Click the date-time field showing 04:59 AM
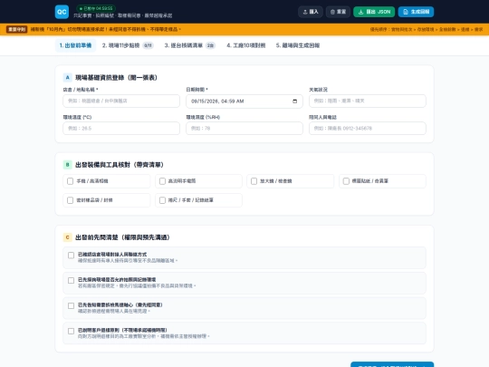 click(244, 101)
